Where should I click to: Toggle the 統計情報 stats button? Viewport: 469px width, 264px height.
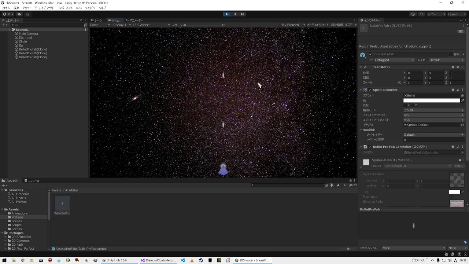[x=337, y=25]
